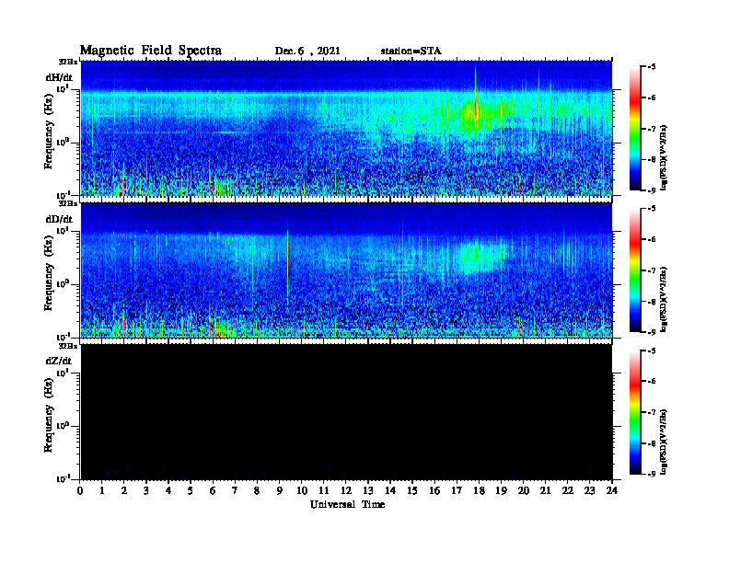The width and height of the screenshot is (729, 563).
Task: Click the hour 23 tick label on time axis
Action: coord(589,490)
